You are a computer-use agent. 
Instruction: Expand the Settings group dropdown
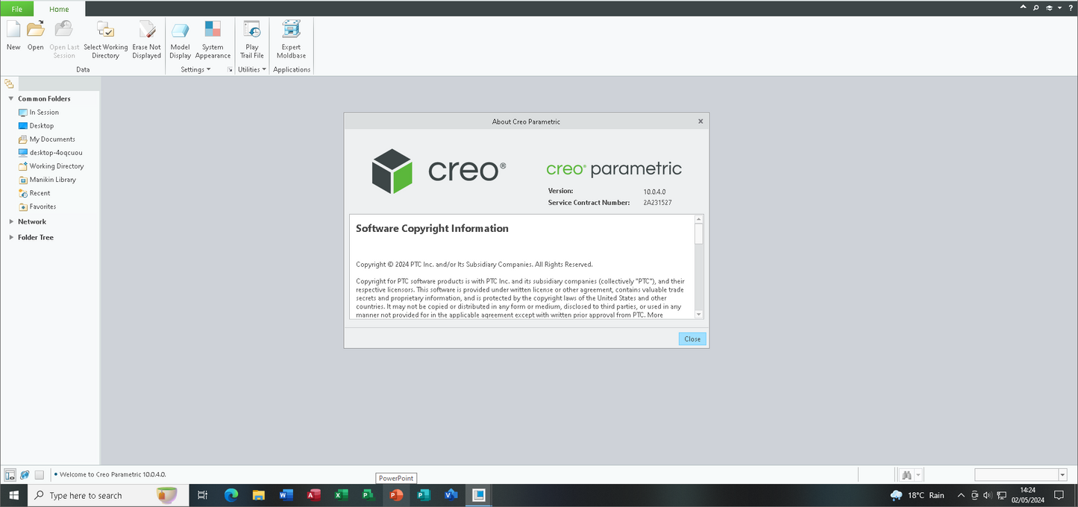pos(195,69)
